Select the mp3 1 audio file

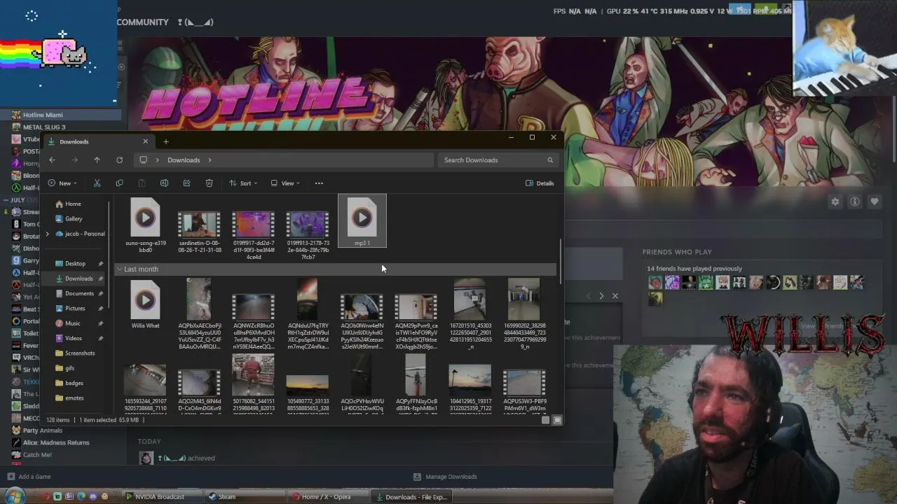coord(362,221)
